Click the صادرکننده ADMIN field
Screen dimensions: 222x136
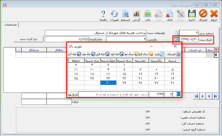point(67,39)
